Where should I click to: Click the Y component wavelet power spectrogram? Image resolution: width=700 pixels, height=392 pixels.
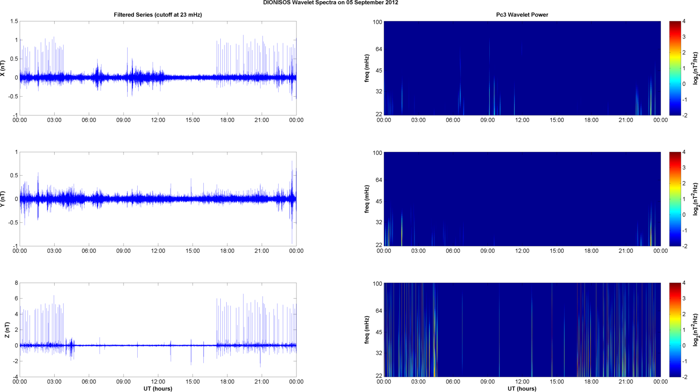(522, 199)
